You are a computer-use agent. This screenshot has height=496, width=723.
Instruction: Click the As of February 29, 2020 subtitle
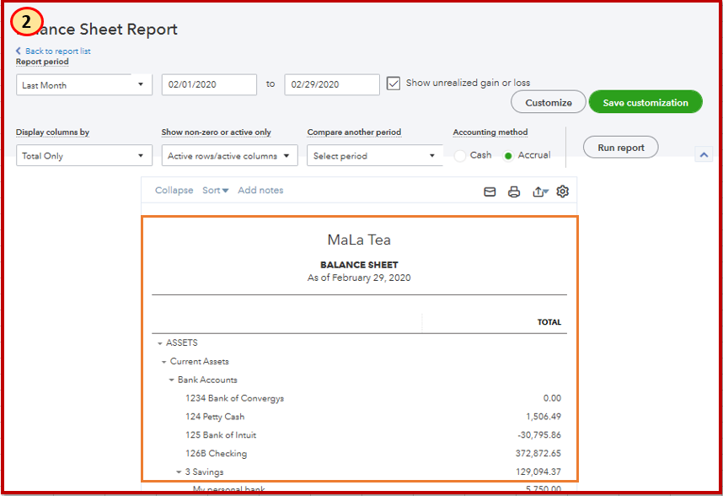point(359,278)
